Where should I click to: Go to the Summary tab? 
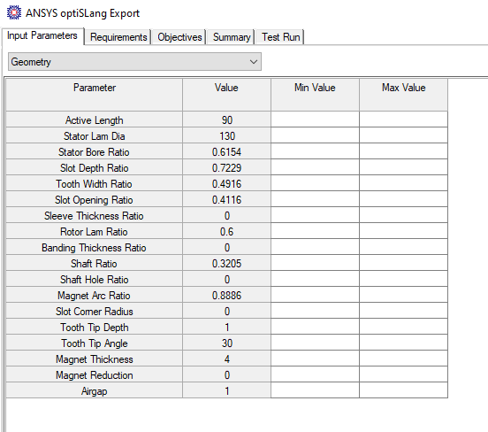[232, 37]
